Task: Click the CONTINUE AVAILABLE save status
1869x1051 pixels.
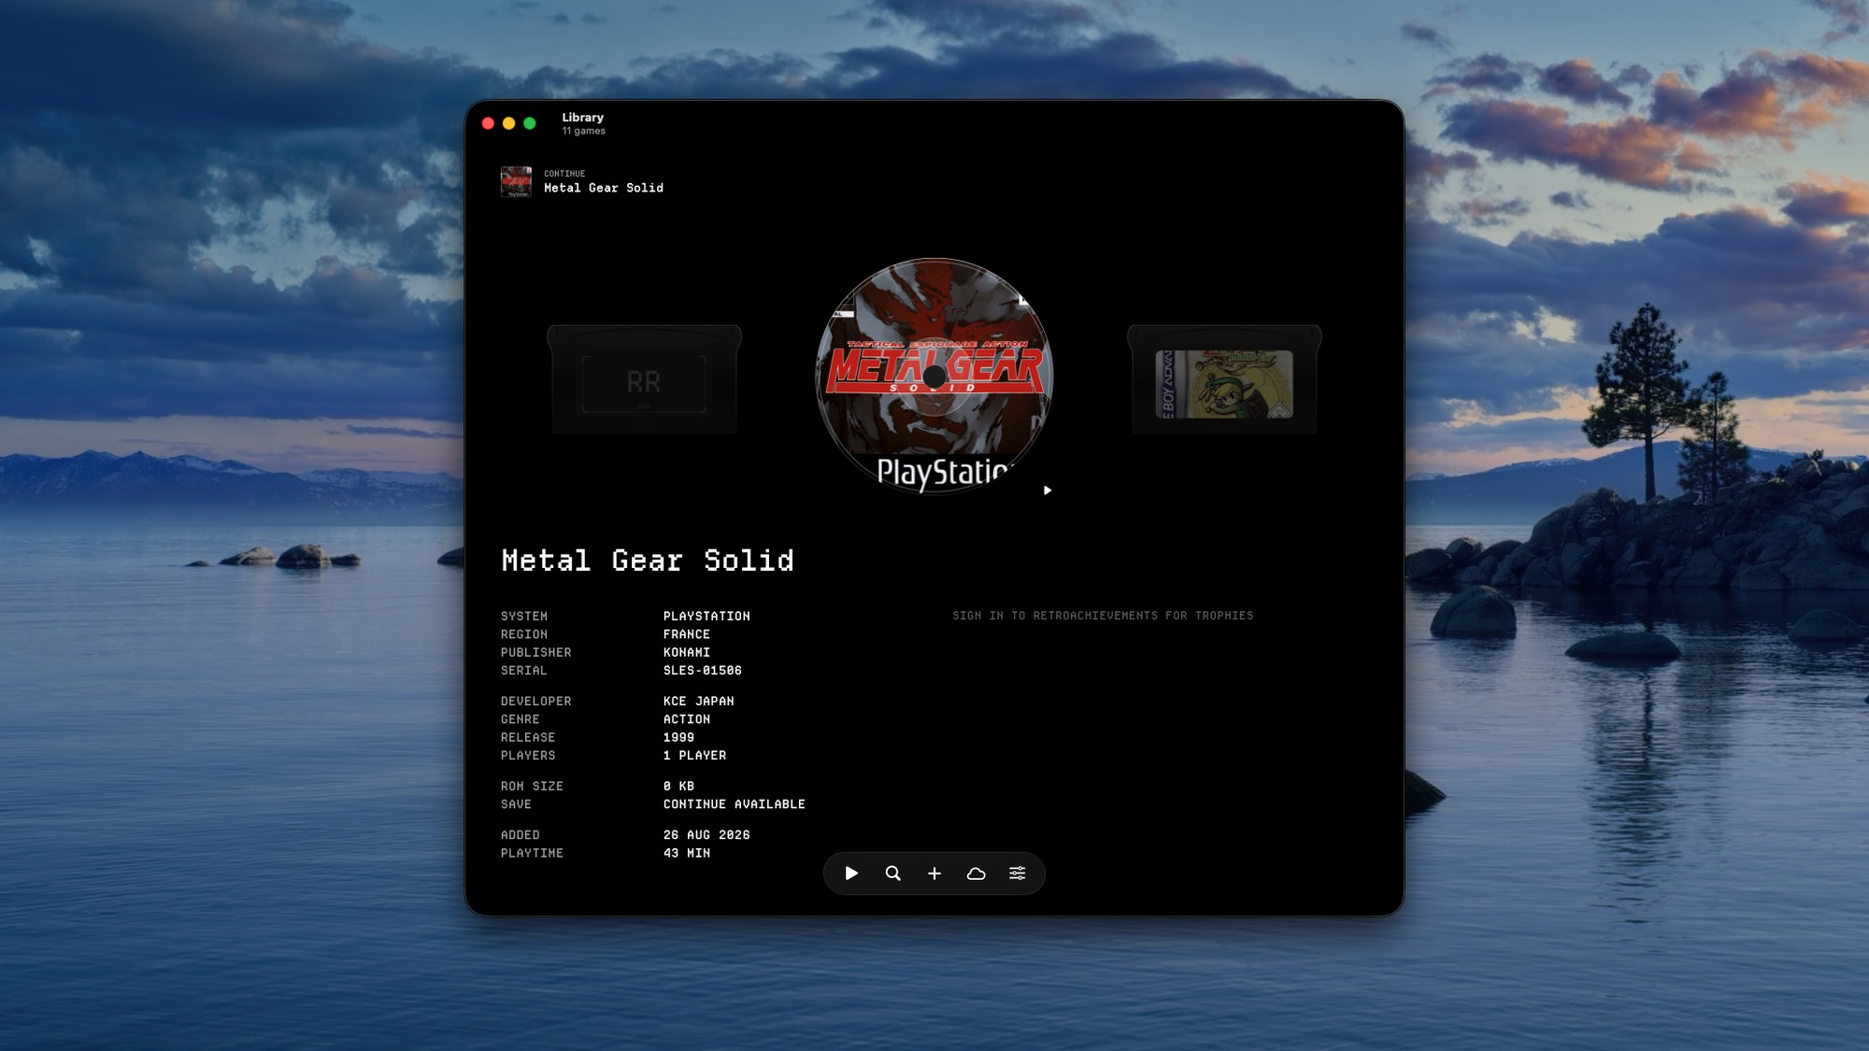Action: [735, 804]
